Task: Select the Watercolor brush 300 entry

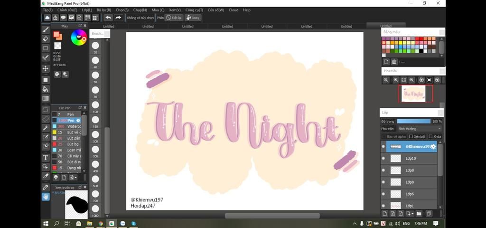Action: coord(66,126)
